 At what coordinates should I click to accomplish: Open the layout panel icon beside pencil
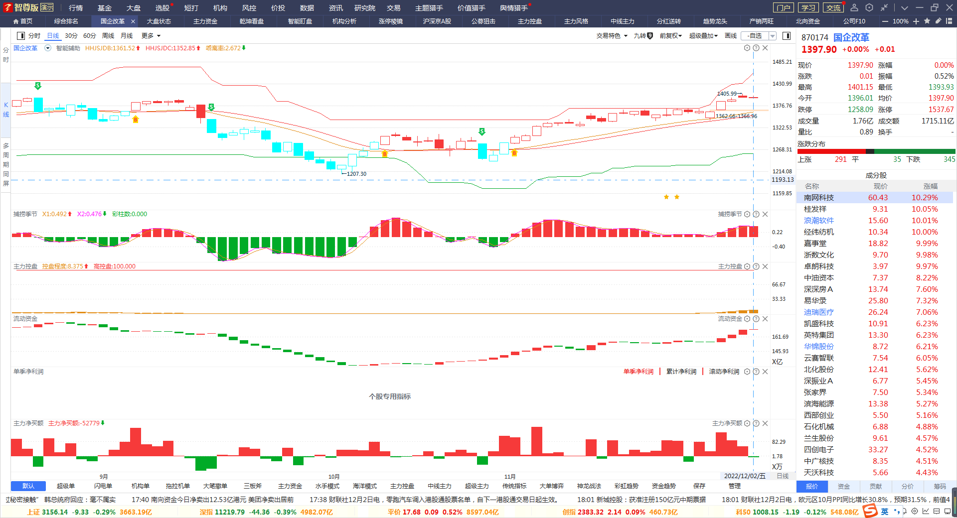coord(949,21)
